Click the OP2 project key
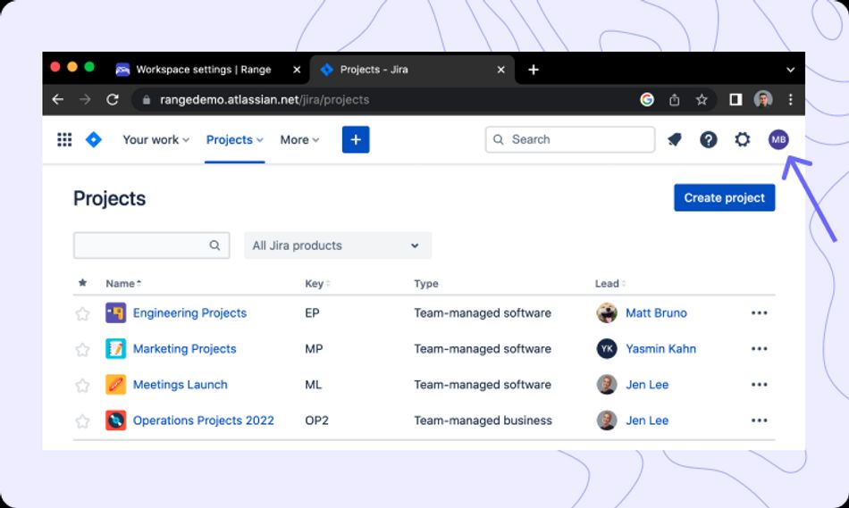849x508 pixels. click(316, 421)
